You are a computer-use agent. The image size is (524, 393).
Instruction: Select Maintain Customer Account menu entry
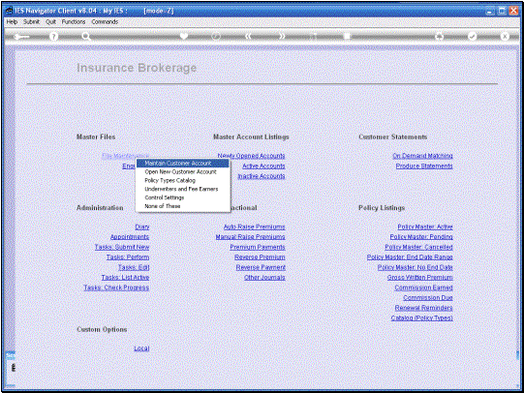click(182, 164)
